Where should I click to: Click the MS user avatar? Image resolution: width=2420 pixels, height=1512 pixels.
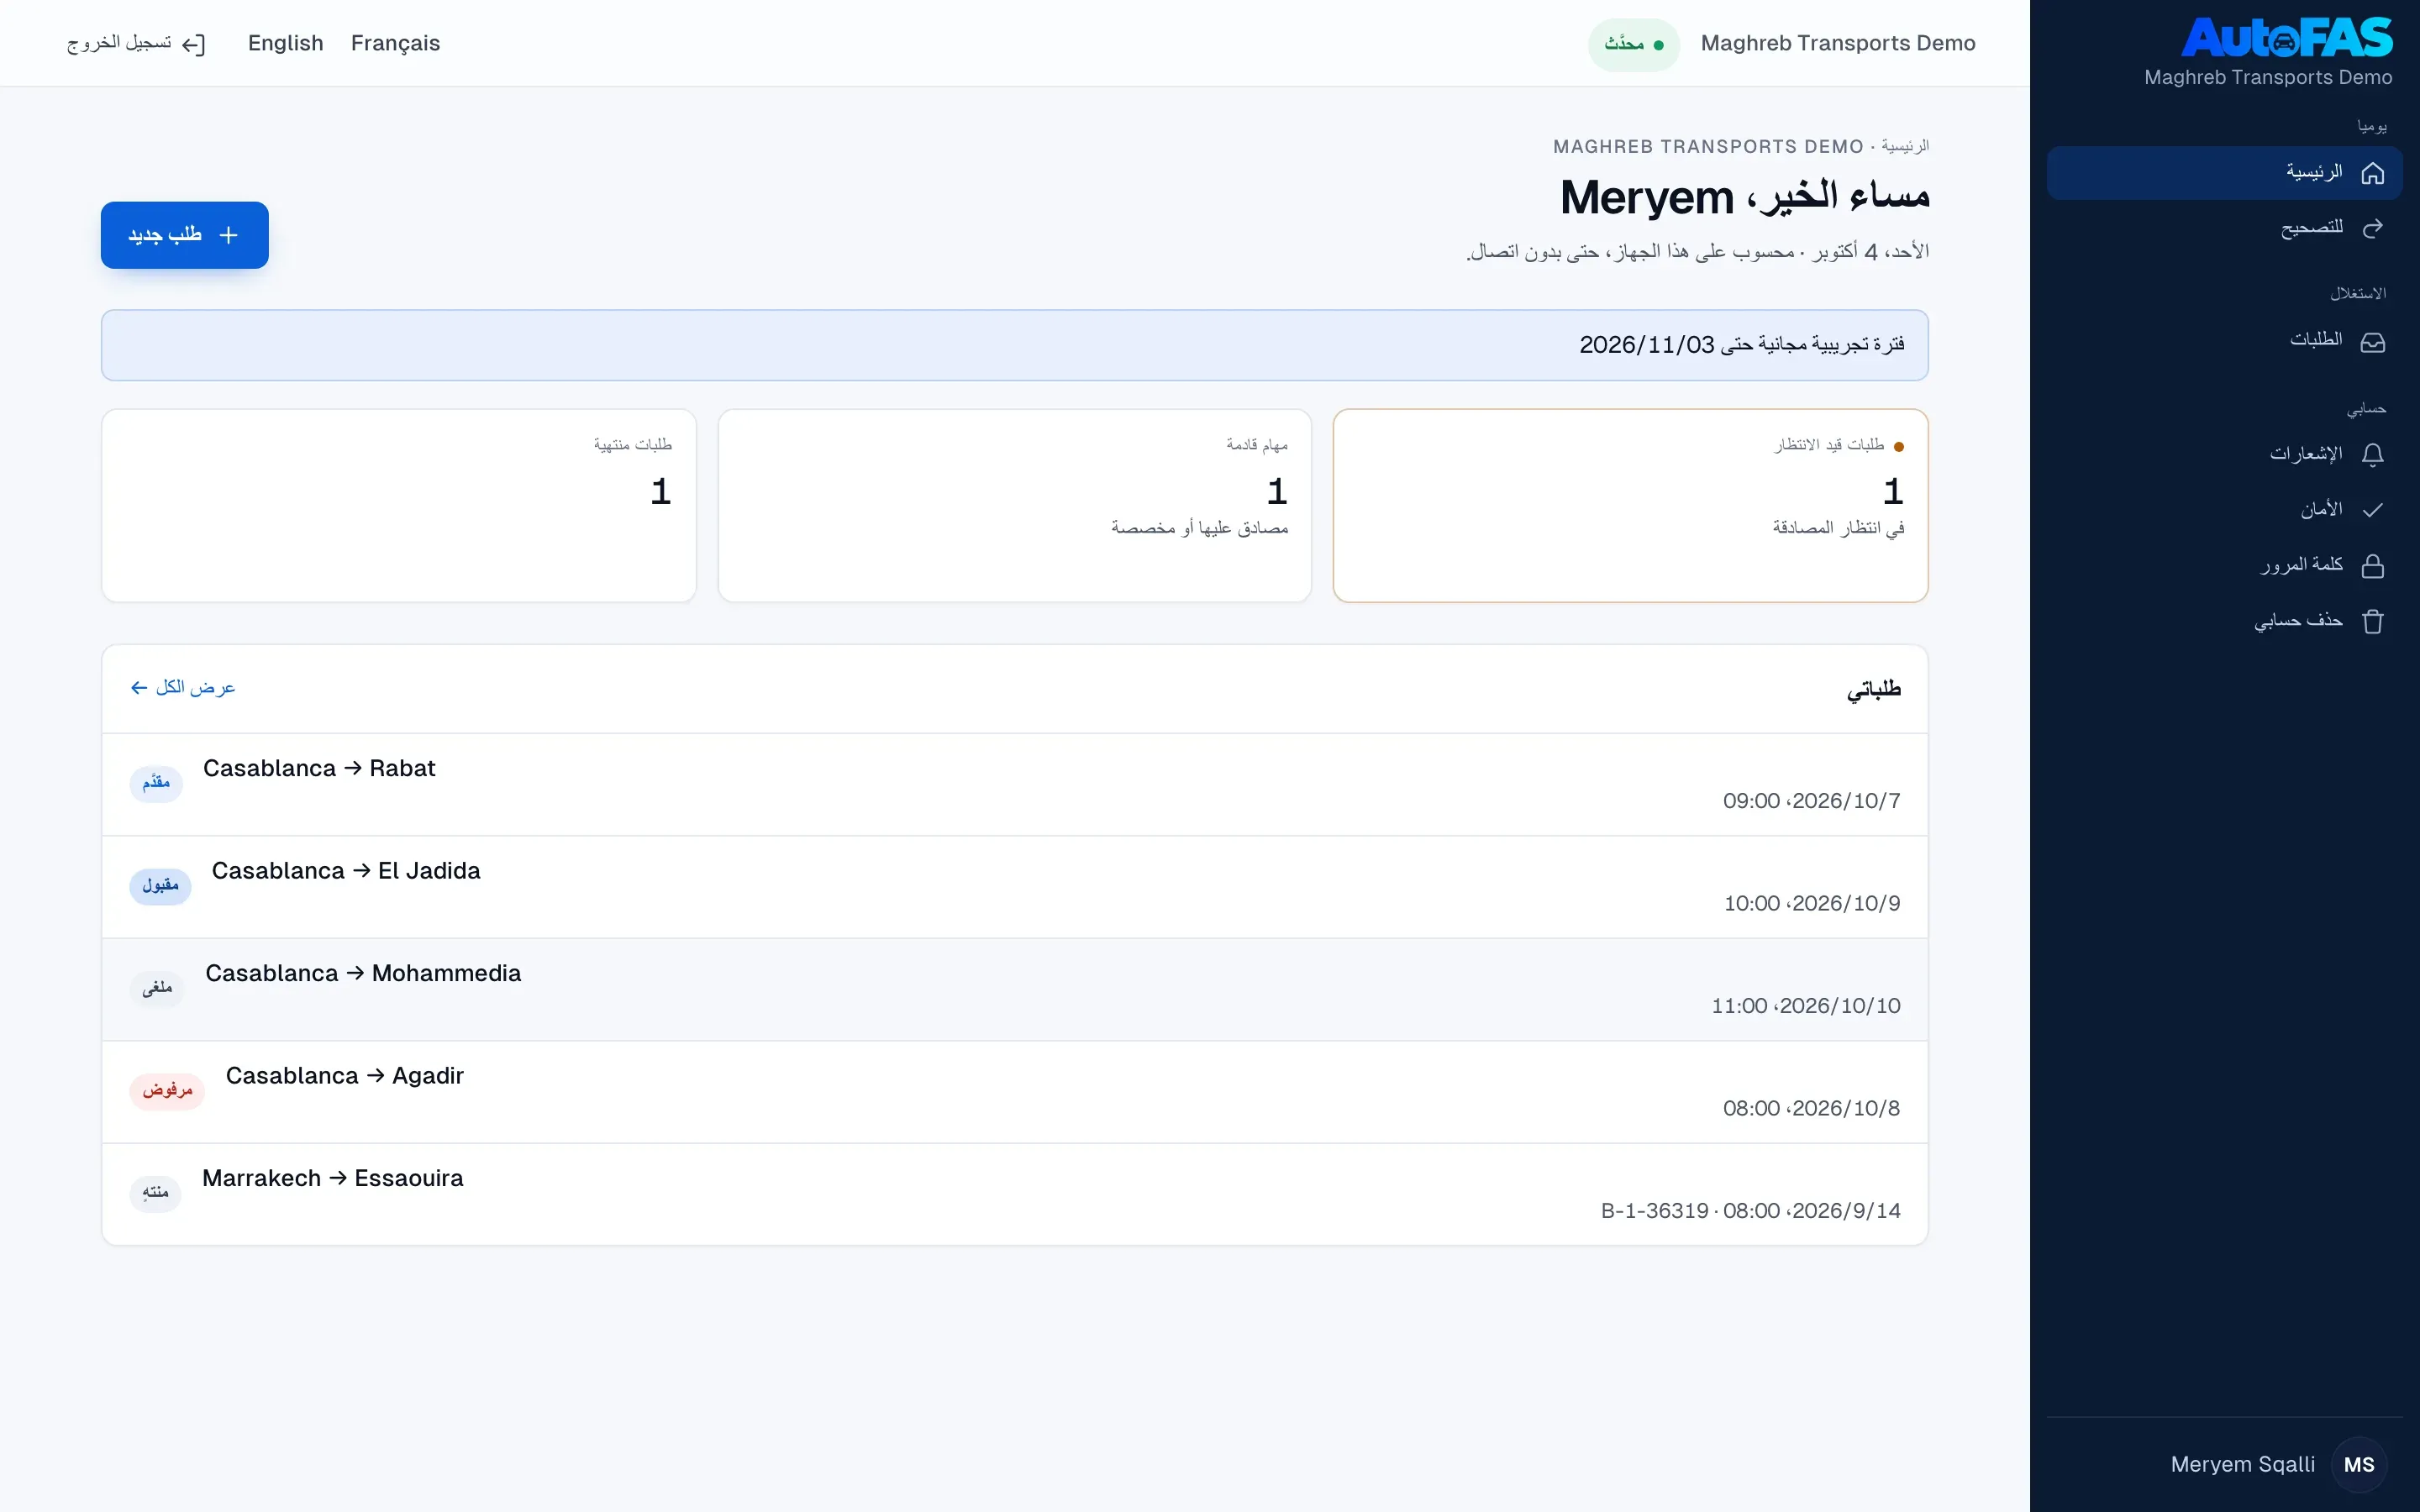coord(2359,1464)
